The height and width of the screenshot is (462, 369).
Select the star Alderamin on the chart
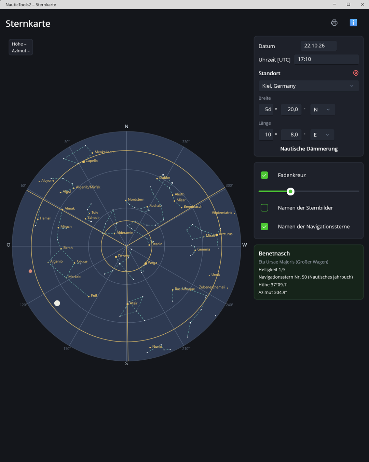[114, 233]
